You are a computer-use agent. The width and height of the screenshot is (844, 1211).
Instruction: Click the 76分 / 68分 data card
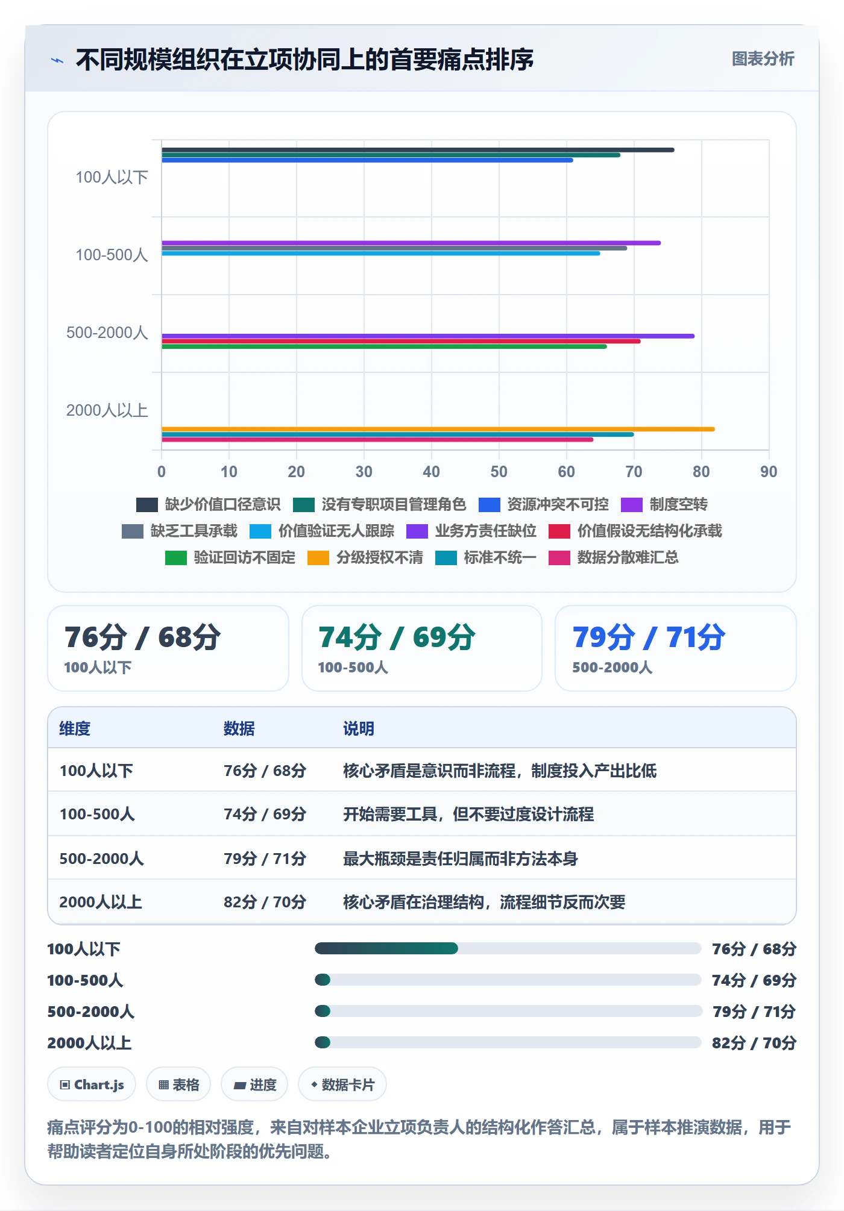(x=168, y=648)
